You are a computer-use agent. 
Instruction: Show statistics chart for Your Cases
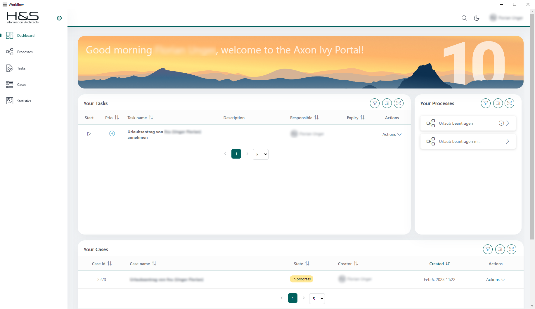click(500, 249)
